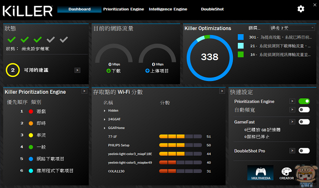Click the green download arrow icon

pyautogui.click(x=108, y=71)
